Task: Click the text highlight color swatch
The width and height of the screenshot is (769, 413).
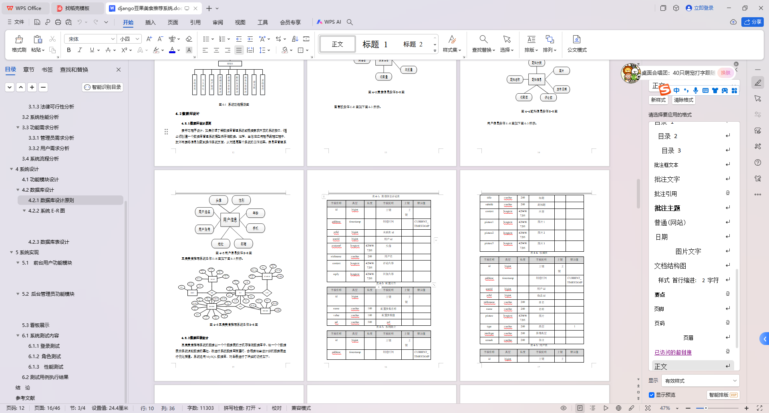Action: (x=156, y=50)
